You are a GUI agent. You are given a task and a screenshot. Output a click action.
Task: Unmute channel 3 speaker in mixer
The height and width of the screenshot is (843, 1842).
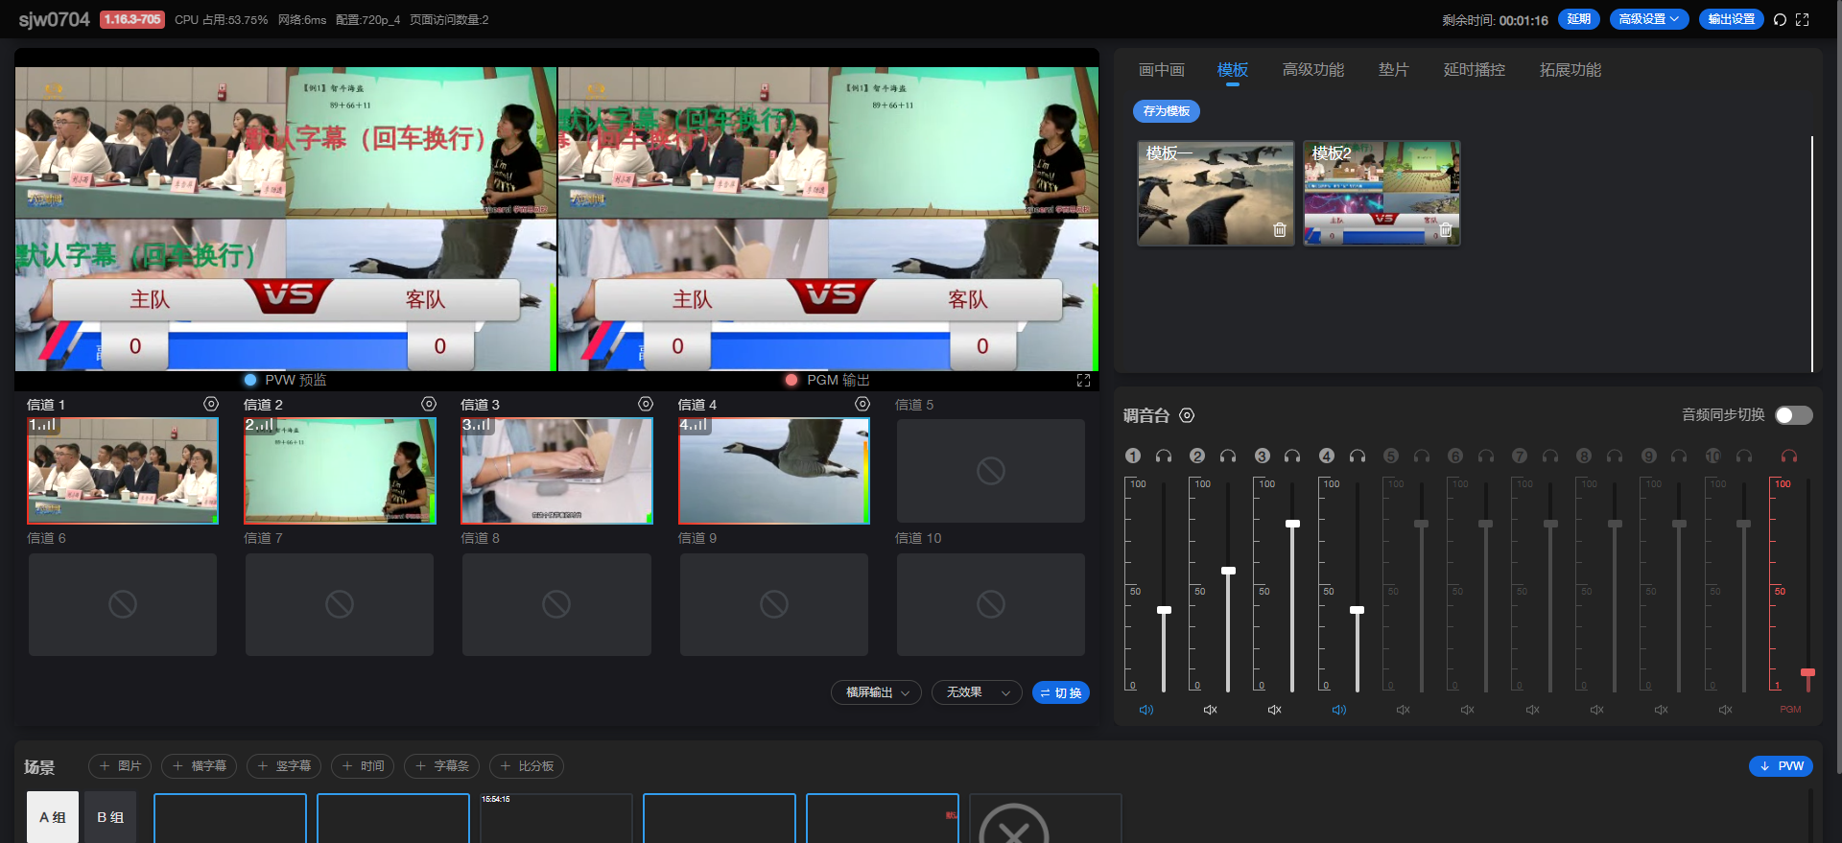click(1275, 710)
